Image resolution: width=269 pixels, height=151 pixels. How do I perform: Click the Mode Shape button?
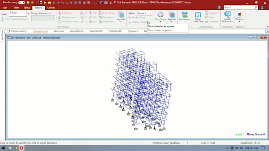point(137,17)
